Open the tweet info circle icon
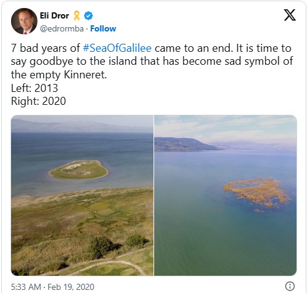Viewport: 307px width, 293px height. (x=290, y=286)
